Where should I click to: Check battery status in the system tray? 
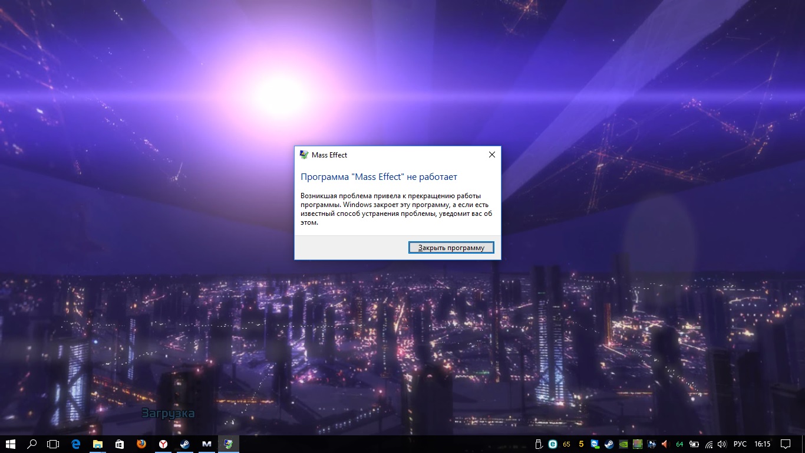[694, 444]
